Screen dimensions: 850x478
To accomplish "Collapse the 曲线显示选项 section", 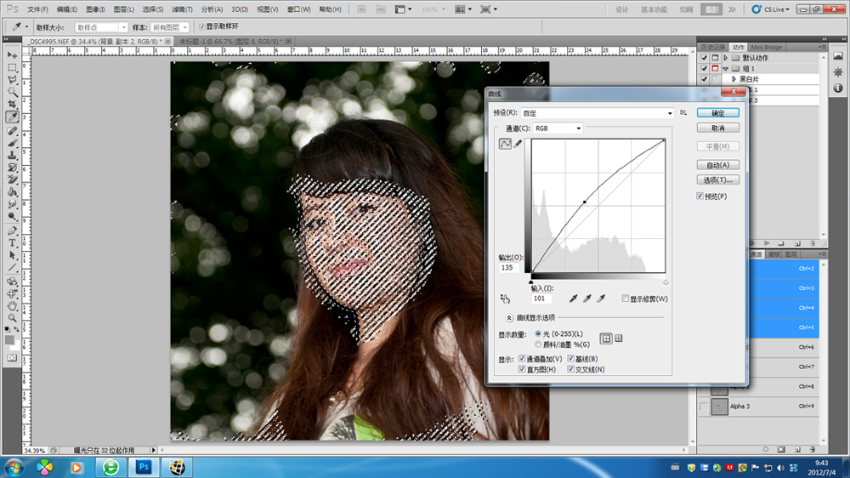I will pos(509,317).
